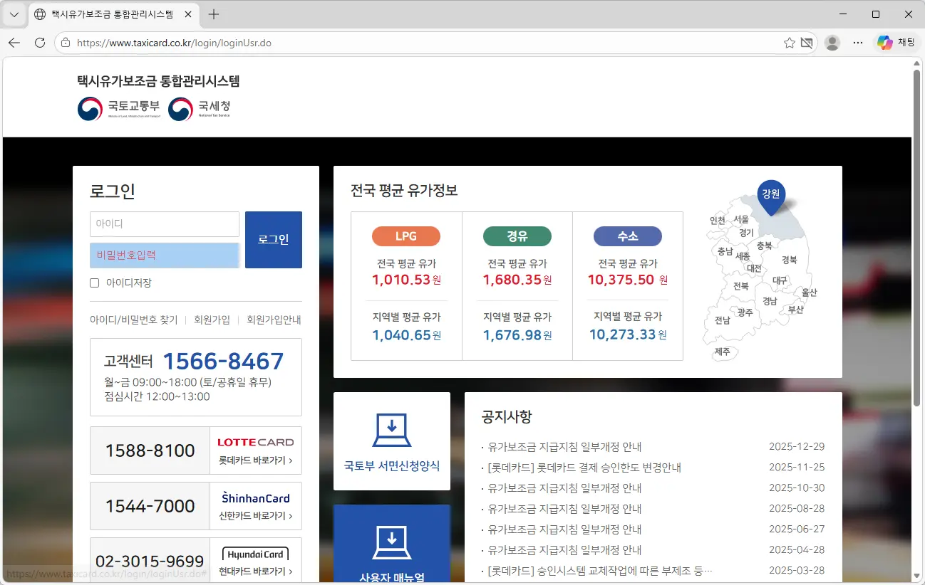Click the 국세청 National Tax Service logo
The width and height of the screenshot is (925, 585).
point(198,109)
